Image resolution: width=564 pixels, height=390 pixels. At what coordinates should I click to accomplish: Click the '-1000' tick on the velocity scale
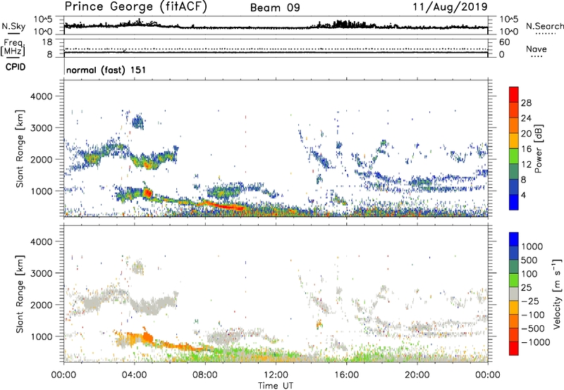(535, 342)
